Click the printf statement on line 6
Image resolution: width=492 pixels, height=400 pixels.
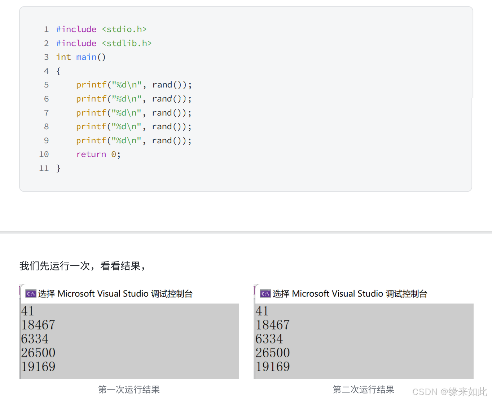tap(134, 99)
